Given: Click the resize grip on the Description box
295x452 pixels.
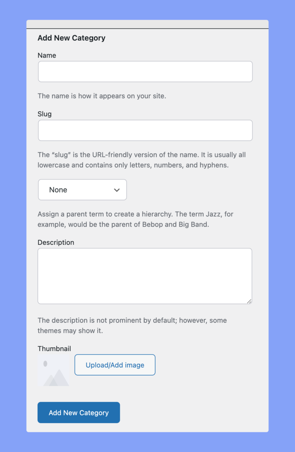Looking at the screenshot, I should click(x=250, y=301).
